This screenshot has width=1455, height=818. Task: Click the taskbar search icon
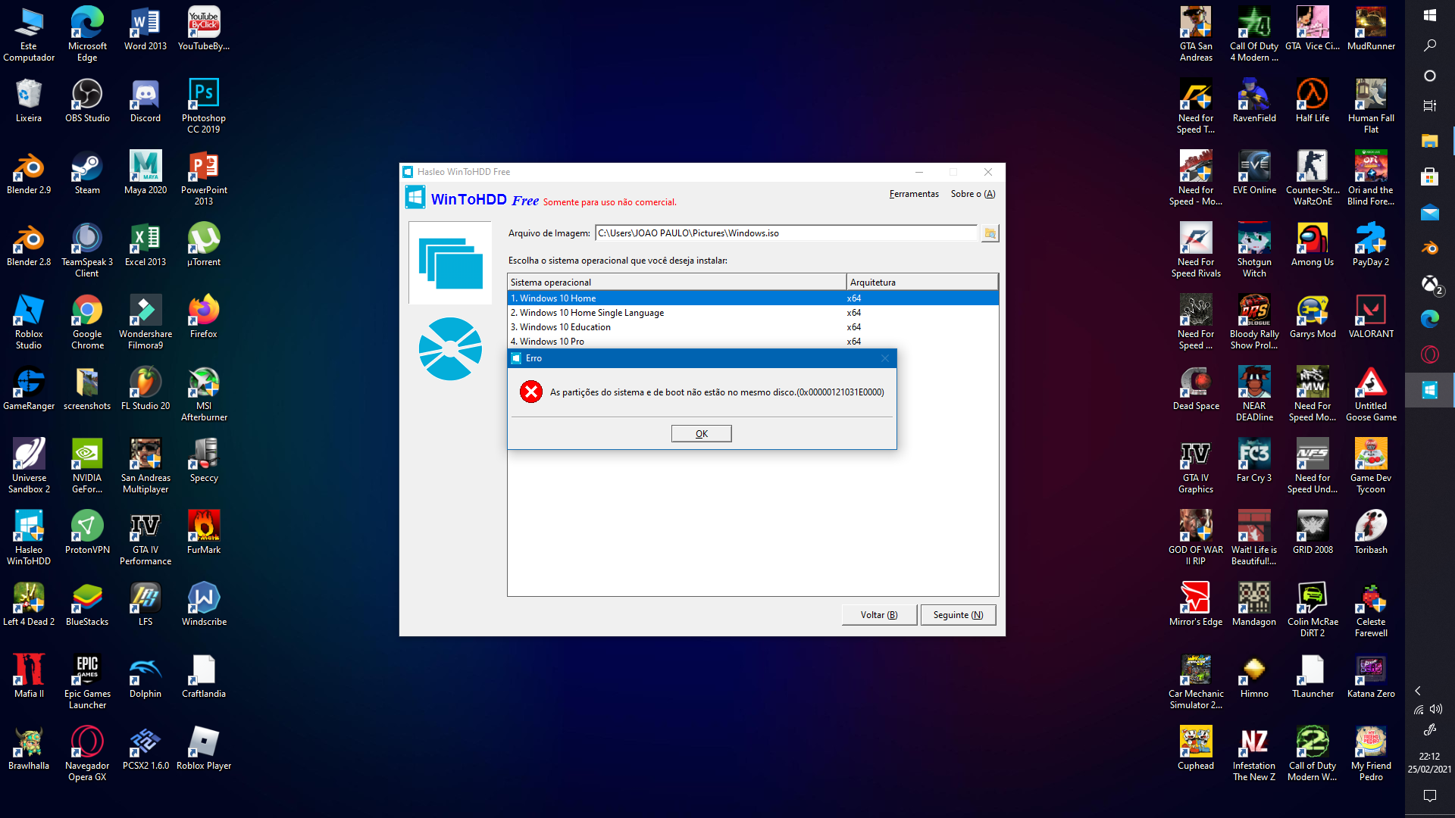[x=1430, y=45]
